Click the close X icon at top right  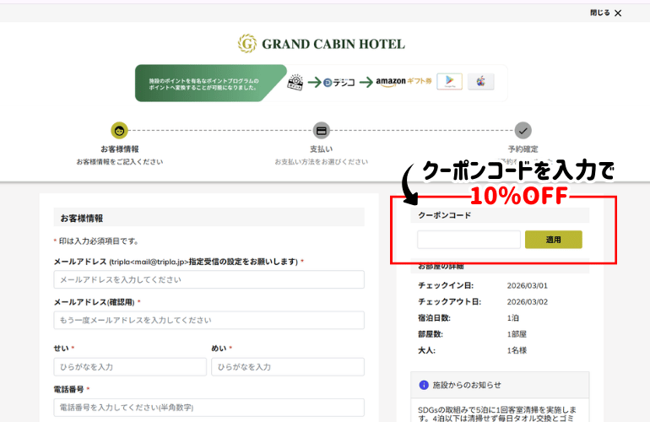coord(618,14)
